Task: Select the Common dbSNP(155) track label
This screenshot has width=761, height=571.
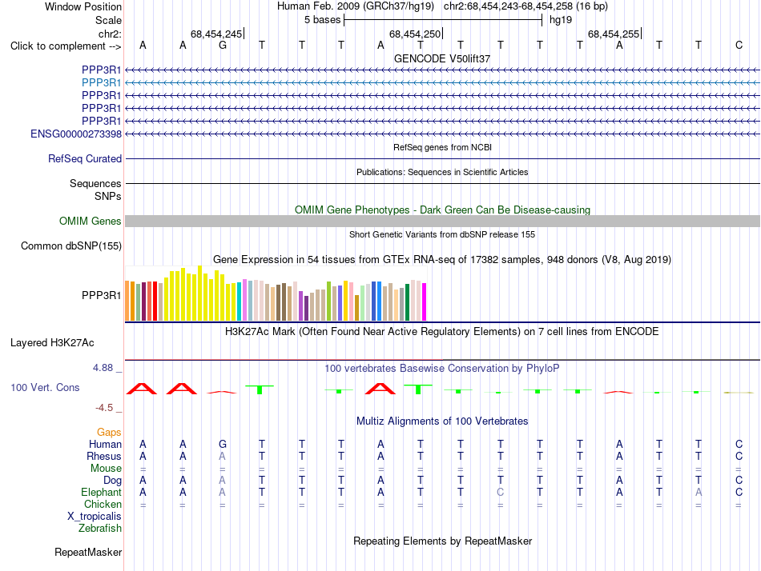Action: 71,246
